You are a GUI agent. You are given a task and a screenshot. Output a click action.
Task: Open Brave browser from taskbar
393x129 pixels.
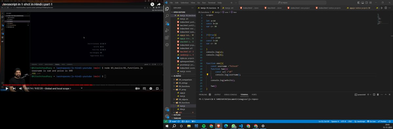tap(218, 126)
